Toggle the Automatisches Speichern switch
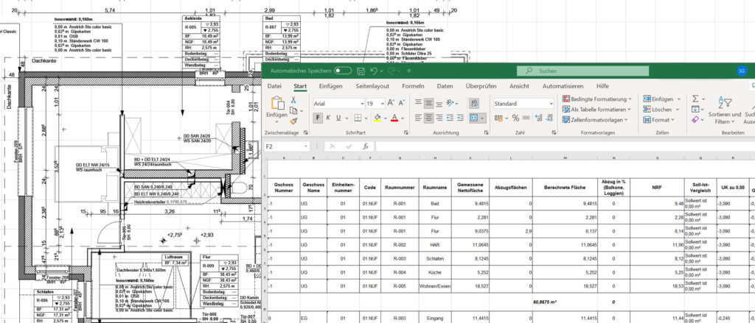The height and width of the screenshot is (323, 755). click(342, 71)
